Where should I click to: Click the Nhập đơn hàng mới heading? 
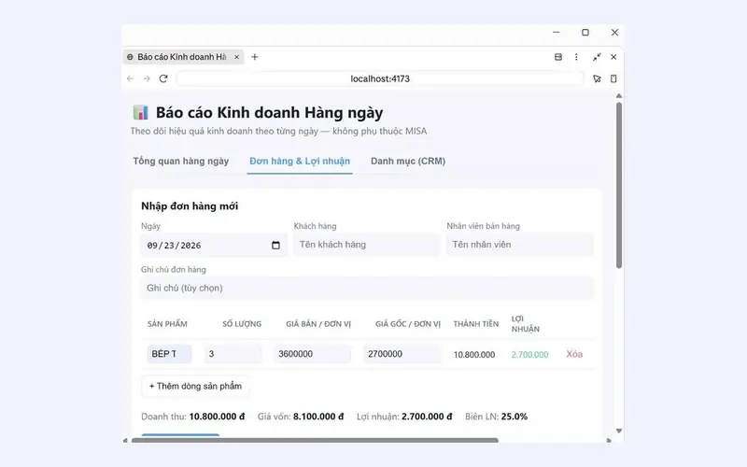point(190,206)
